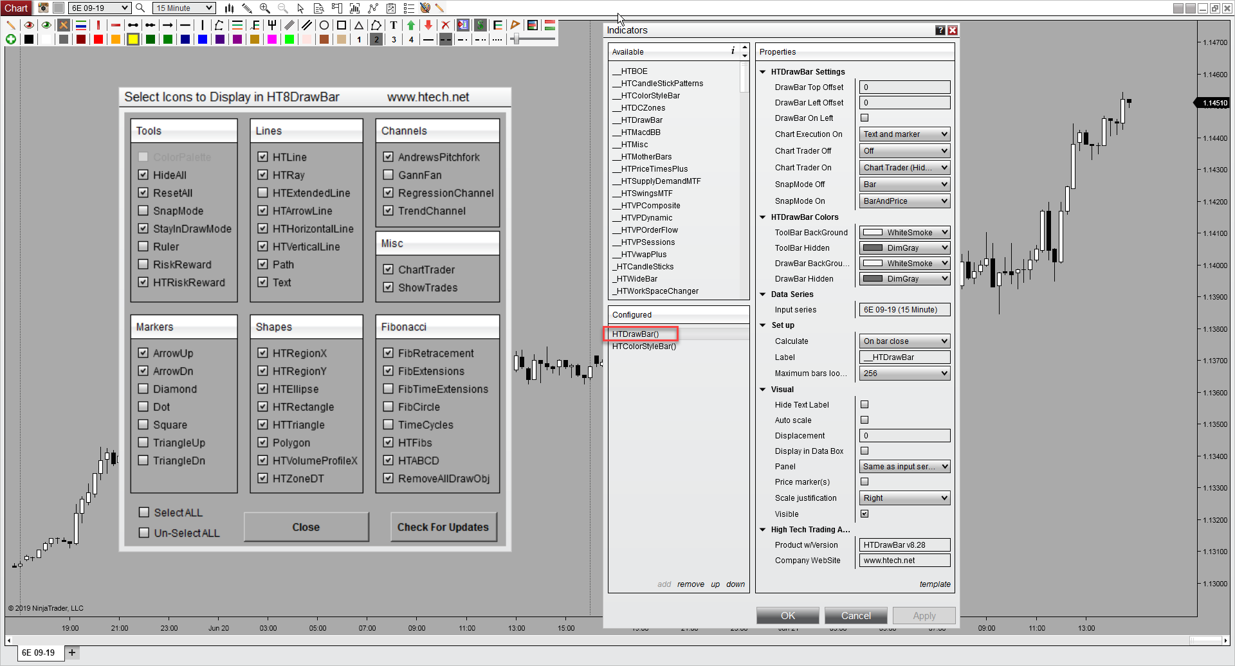Click the green plus icon
The width and height of the screenshot is (1235, 666).
11,39
